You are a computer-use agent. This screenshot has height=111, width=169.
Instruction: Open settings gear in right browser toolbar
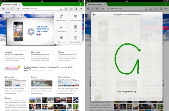(x=156, y=9)
